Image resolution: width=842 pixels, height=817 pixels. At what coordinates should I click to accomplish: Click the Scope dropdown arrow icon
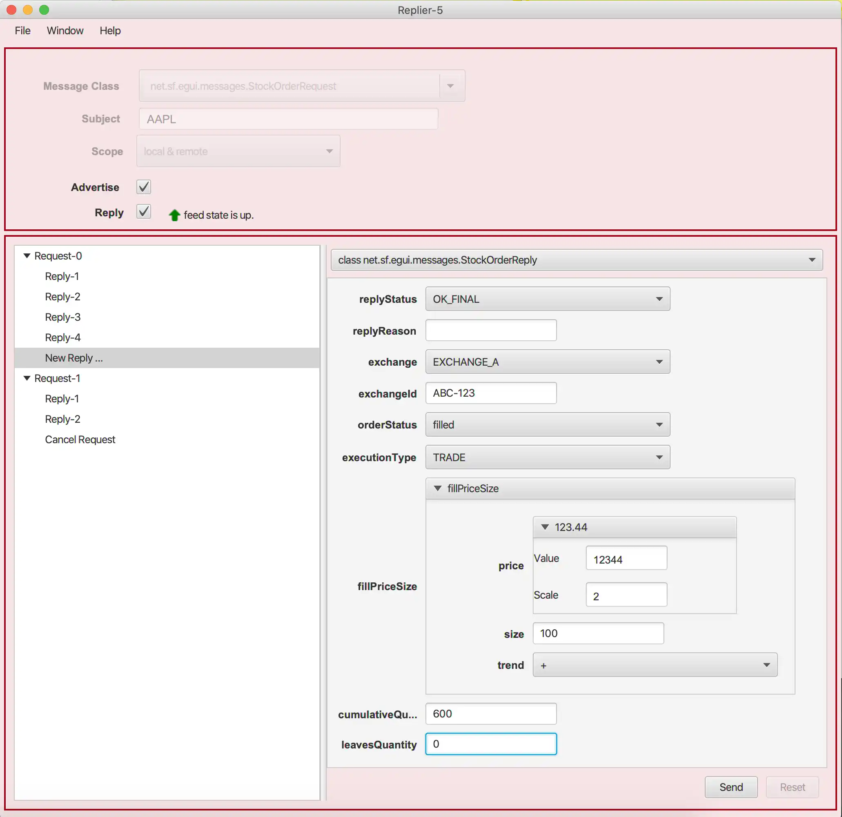pos(329,151)
